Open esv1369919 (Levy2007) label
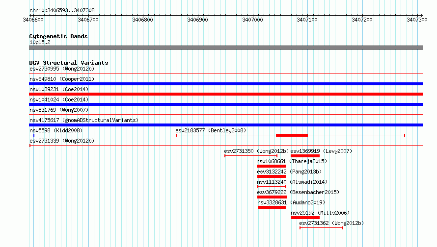 tap(321, 151)
